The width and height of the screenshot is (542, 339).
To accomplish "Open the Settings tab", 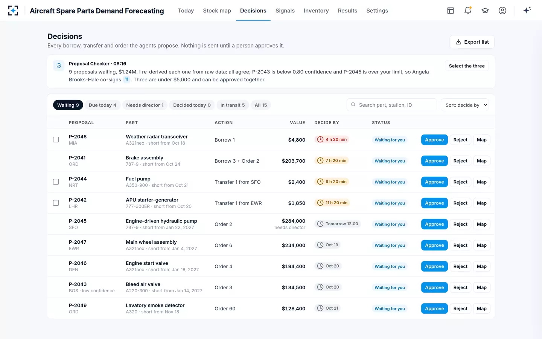I will point(377,11).
